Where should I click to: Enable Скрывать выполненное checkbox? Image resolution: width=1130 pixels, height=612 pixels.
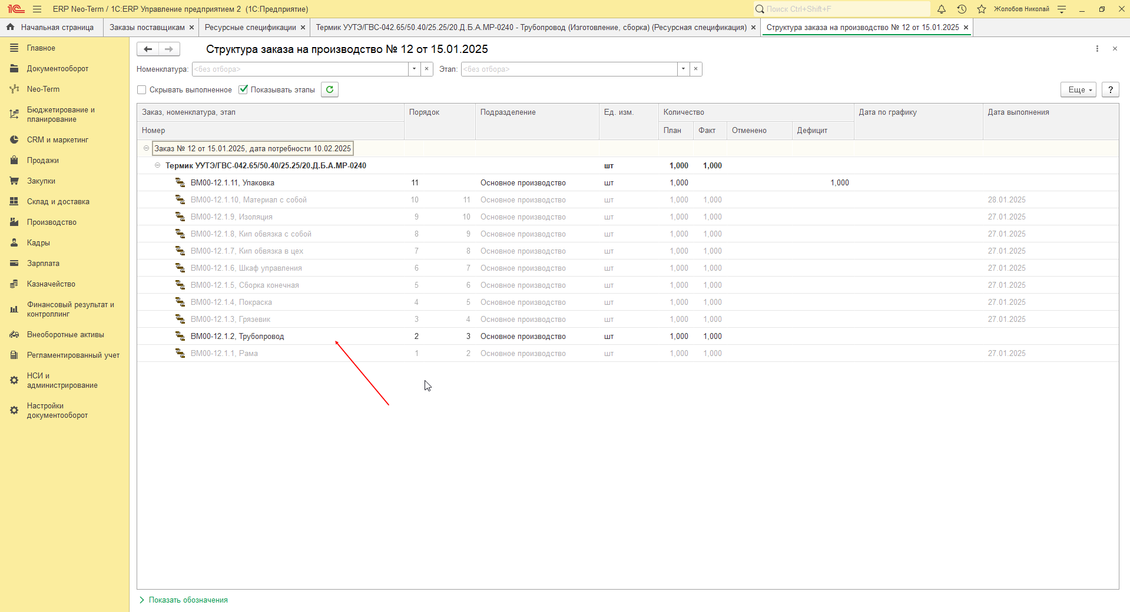click(141, 90)
